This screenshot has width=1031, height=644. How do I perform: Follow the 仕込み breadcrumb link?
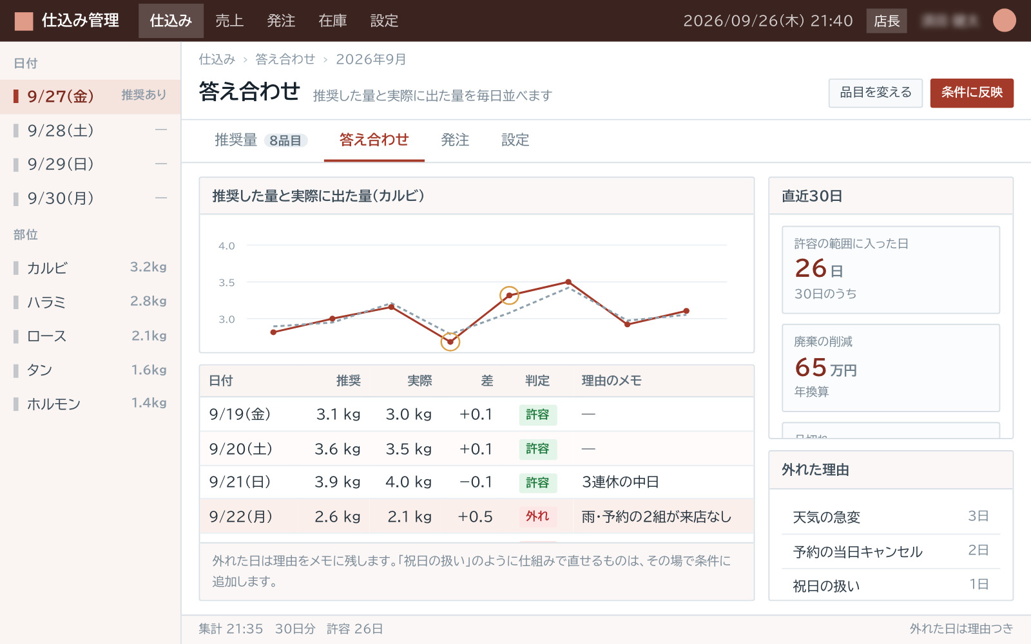[217, 59]
